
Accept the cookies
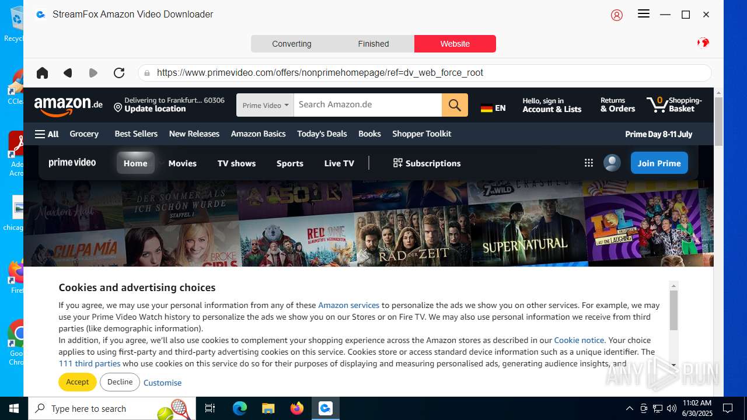click(77, 382)
